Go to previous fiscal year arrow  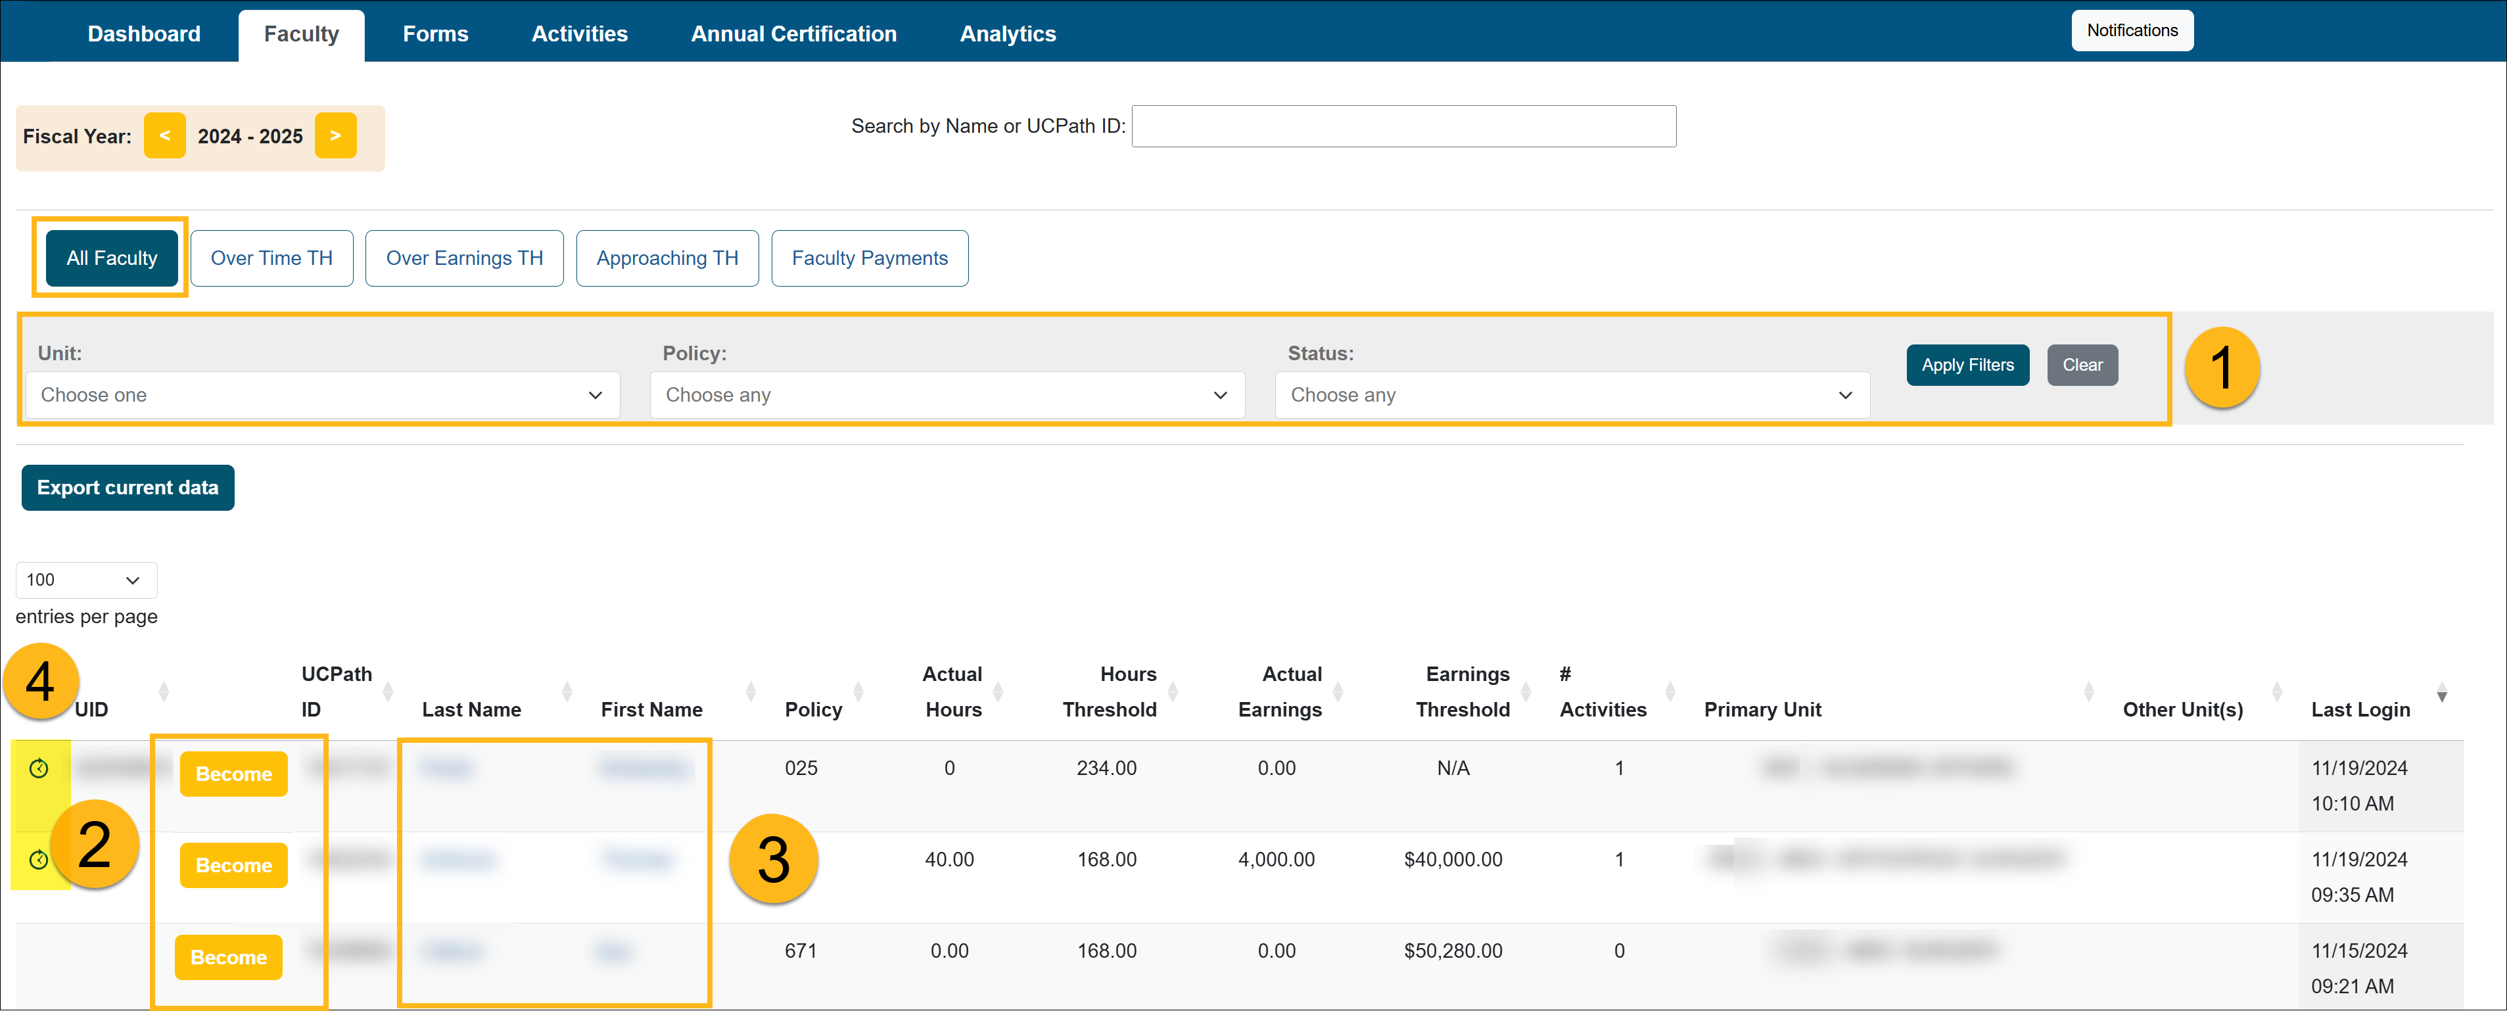tap(164, 135)
